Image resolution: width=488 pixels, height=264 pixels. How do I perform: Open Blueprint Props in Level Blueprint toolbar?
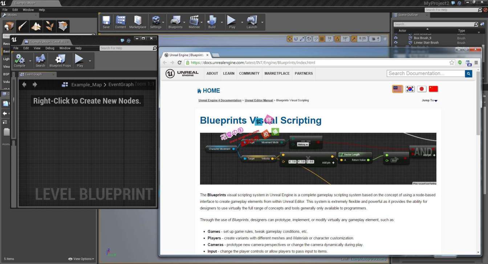(60, 61)
